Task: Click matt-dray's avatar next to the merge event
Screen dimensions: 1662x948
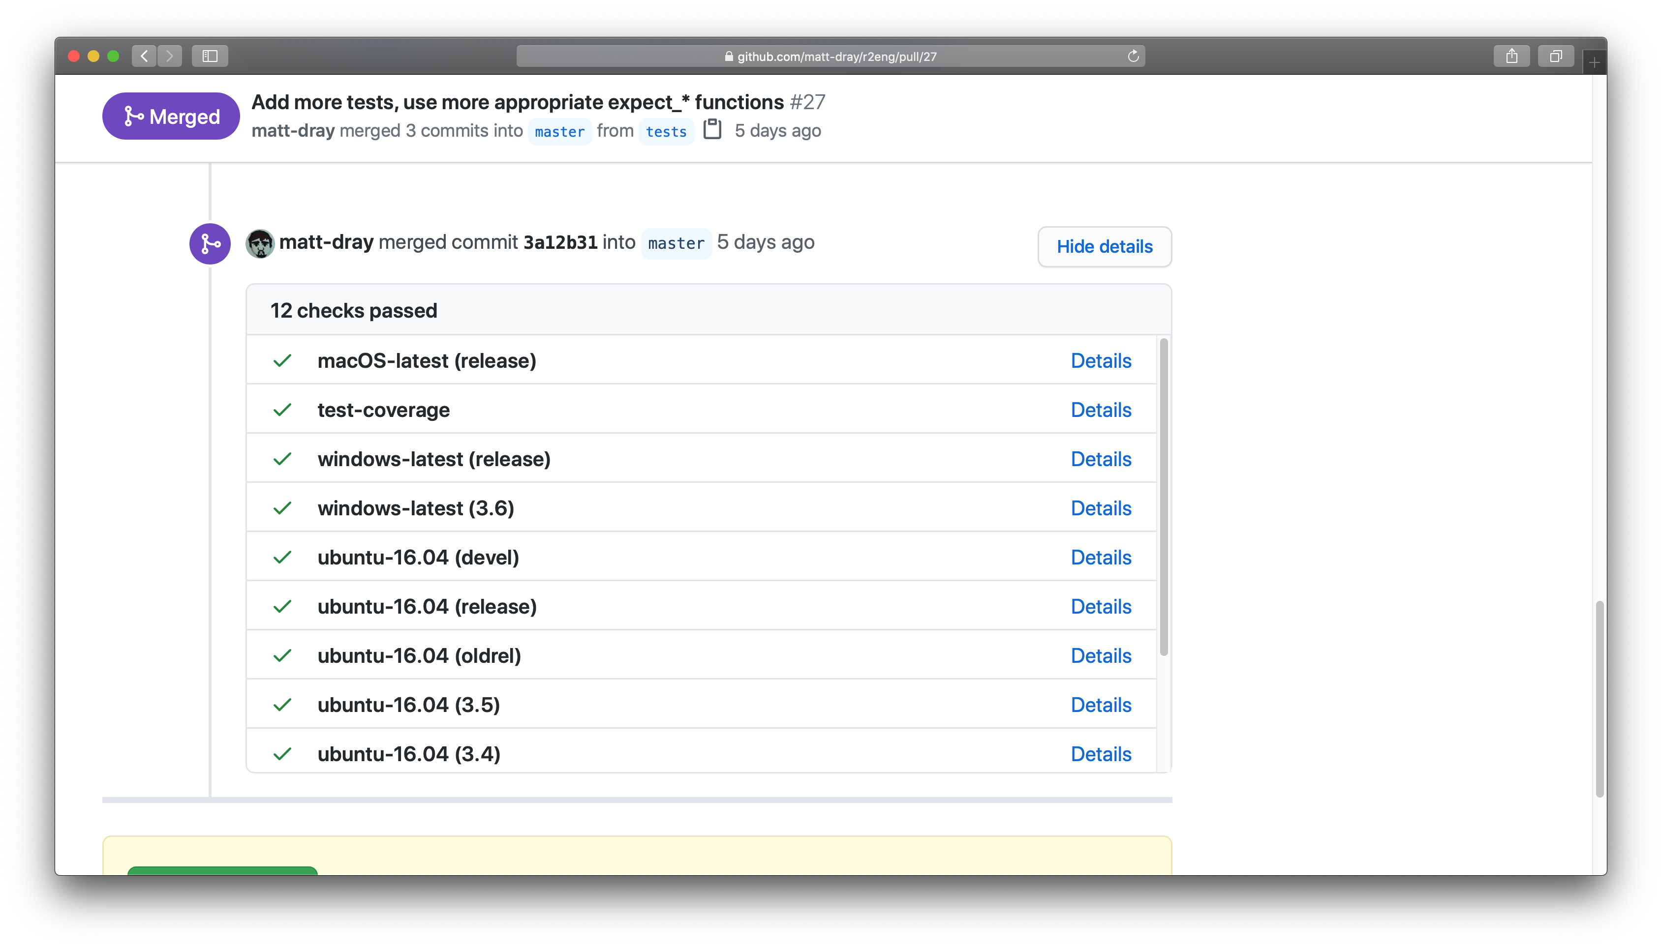Action: coord(261,243)
